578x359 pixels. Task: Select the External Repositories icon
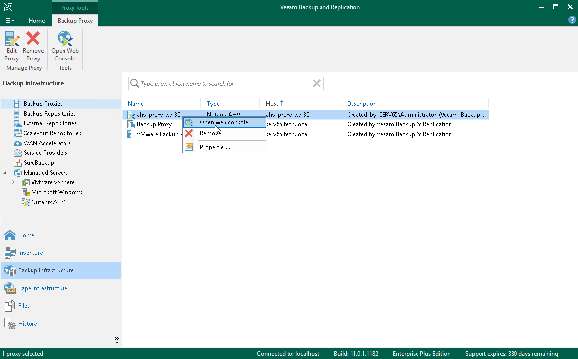click(17, 123)
